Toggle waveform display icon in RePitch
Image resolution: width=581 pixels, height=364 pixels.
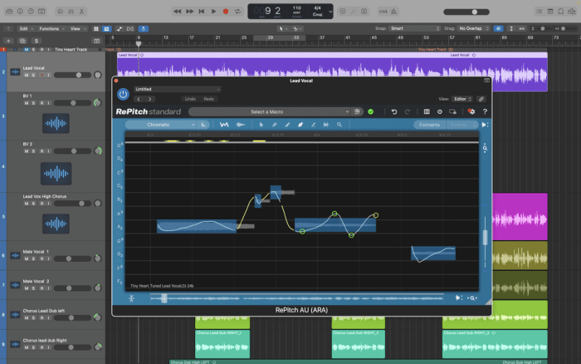pyautogui.click(x=241, y=125)
